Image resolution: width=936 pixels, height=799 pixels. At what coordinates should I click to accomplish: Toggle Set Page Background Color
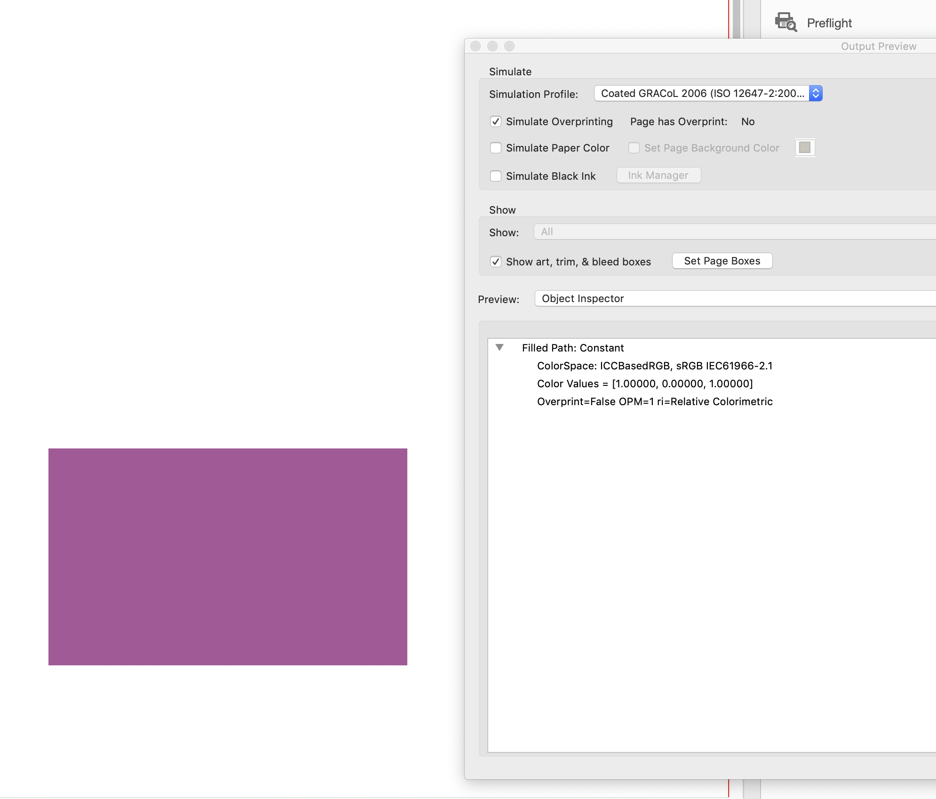634,148
